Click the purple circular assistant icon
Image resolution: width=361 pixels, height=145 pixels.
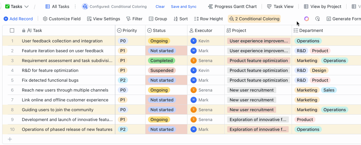pos(306,19)
